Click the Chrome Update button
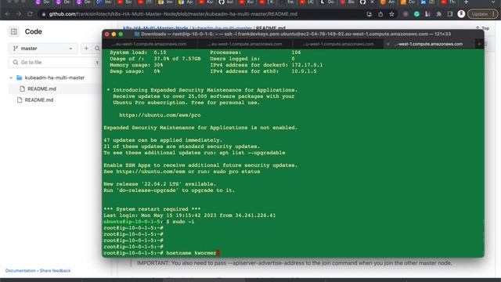This screenshot has height=282, width=501. click(482, 14)
